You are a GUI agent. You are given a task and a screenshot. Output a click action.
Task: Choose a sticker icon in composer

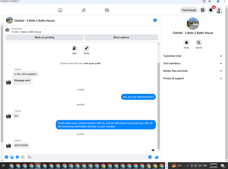click(17, 157)
